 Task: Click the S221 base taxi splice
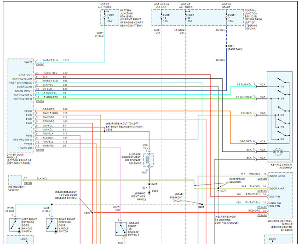click(x=228, y=46)
